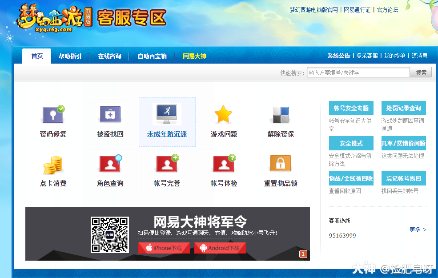This screenshot has width=438, height=278.
Task: Open the 物品/金钱被回收 button
Action: 351,178
